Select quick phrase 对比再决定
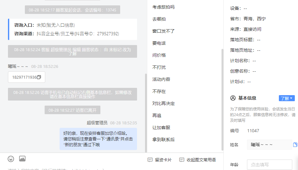The image size is (298, 170). (x=164, y=104)
